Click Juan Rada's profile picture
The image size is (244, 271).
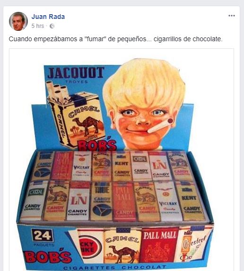pyautogui.click(x=18, y=21)
